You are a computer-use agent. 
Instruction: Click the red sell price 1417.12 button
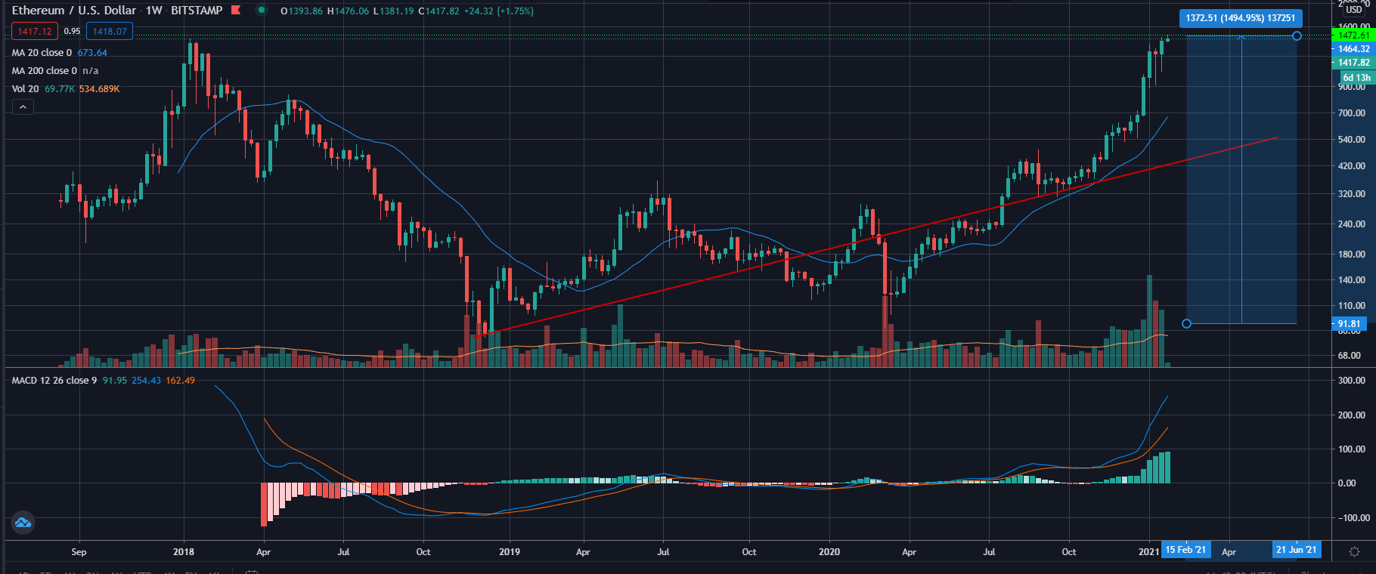(34, 31)
